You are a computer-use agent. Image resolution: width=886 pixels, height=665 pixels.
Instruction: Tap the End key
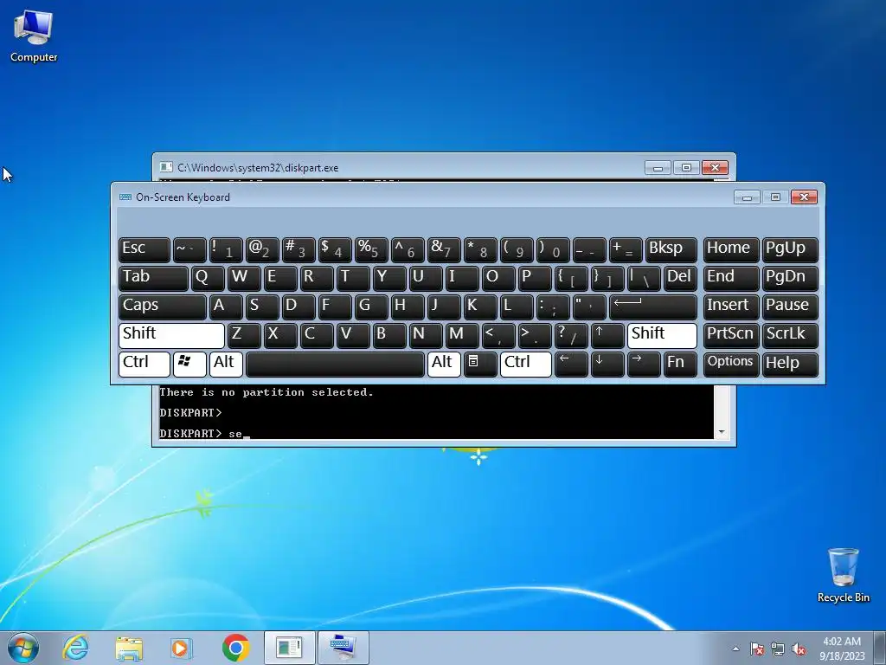coord(730,278)
